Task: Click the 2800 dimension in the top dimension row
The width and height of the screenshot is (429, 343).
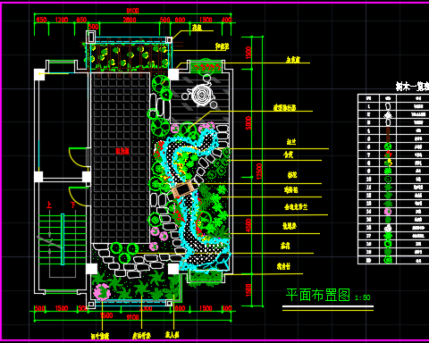Action: (130, 20)
